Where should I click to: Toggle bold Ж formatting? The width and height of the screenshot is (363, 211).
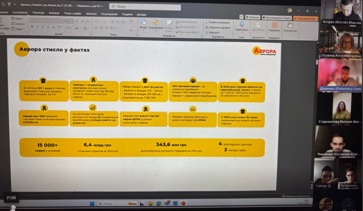coord(32,27)
